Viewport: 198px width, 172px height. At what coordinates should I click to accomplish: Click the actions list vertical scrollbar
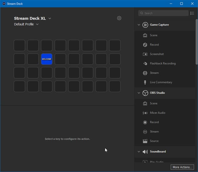tap(197, 43)
